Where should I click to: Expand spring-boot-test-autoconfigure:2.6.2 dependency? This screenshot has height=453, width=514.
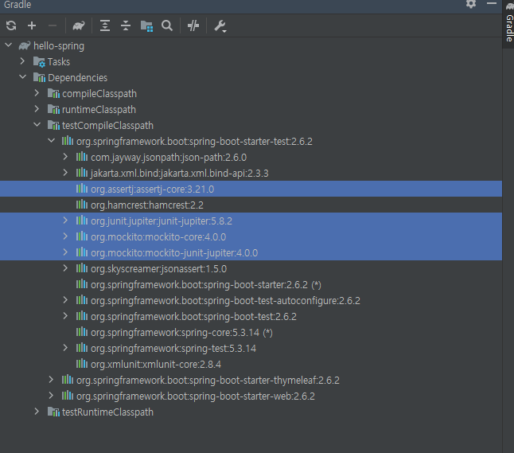click(65, 300)
